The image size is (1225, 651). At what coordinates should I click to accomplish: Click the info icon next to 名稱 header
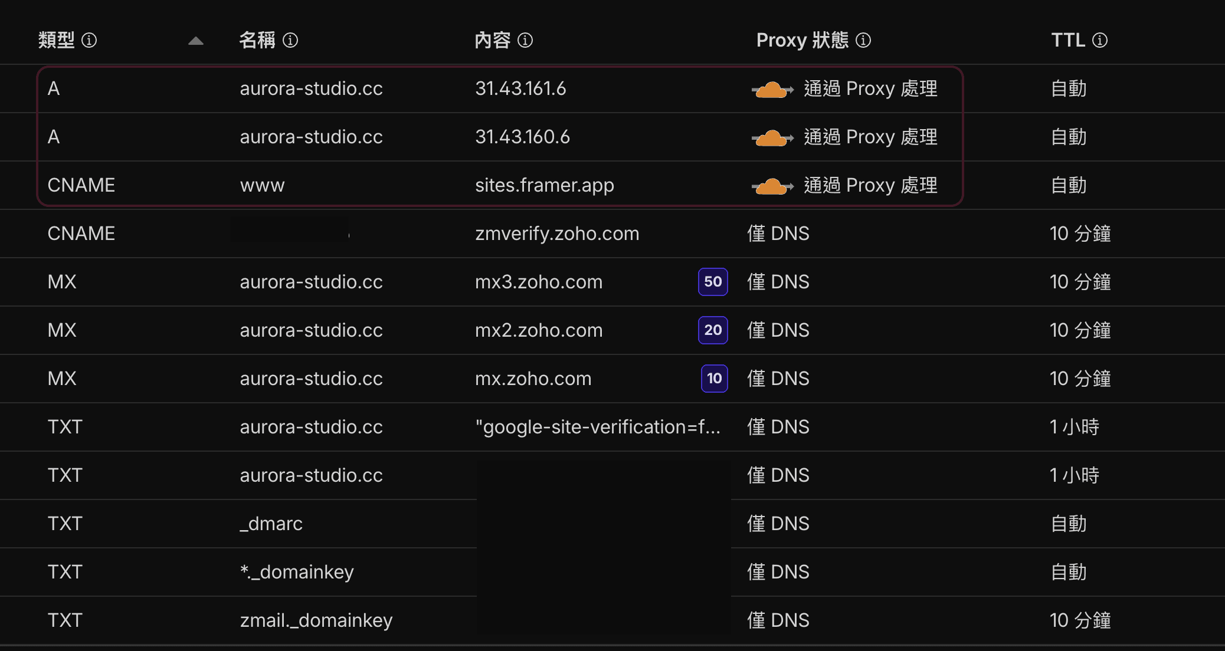(x=290, y=40)
